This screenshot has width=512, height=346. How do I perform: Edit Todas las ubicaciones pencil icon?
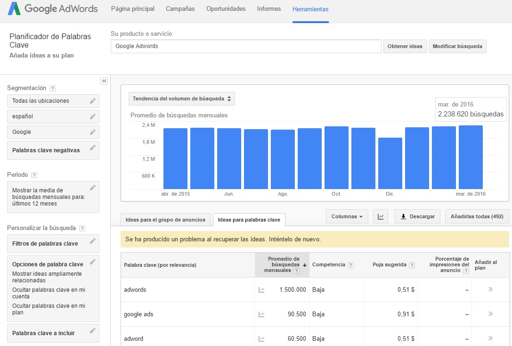[93, 101]
